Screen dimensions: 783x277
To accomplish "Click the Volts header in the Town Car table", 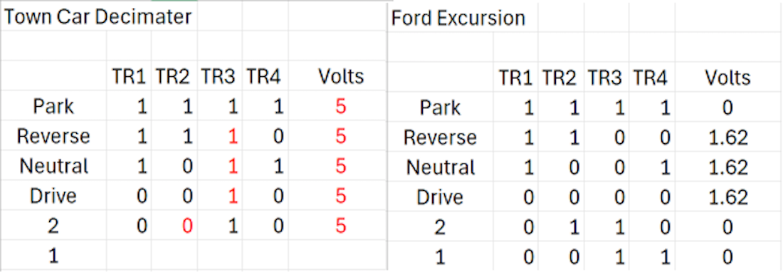I will coord(341,76).
